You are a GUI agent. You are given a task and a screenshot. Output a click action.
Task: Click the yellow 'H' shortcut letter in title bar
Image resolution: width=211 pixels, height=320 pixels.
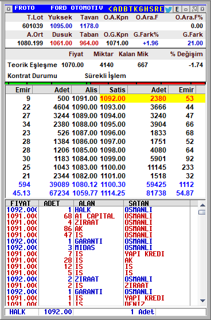pos(146,9)
